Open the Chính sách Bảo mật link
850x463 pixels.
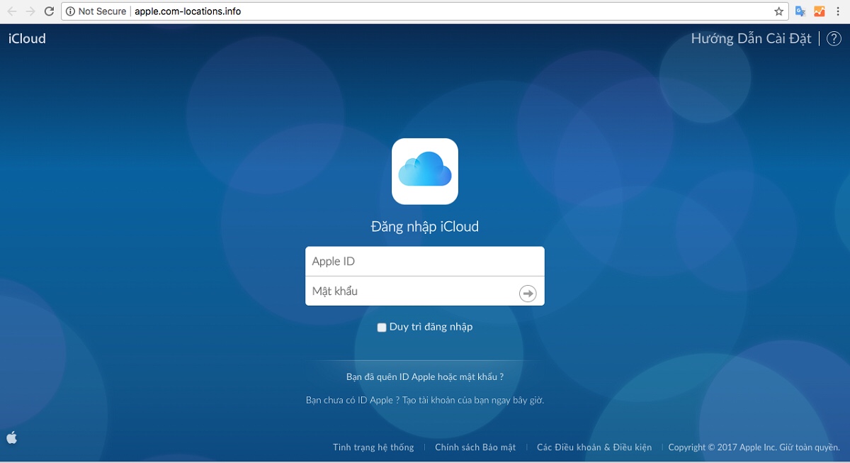[475, 447]
